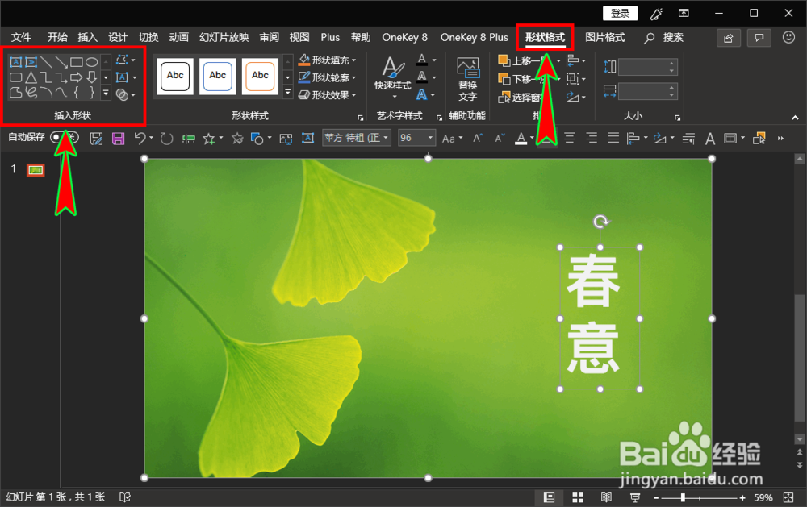This screenshot has height=507, width=807.
Task: Apply the black outline Abc shape style
Action: [x=175, y=76]
